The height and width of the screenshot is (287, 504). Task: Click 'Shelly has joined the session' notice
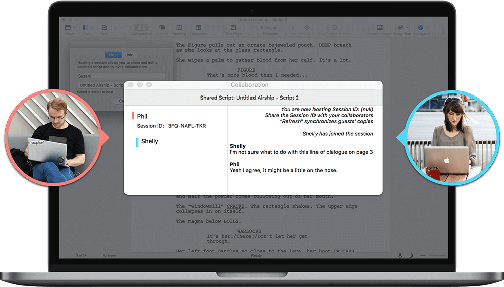coord(338,133)
